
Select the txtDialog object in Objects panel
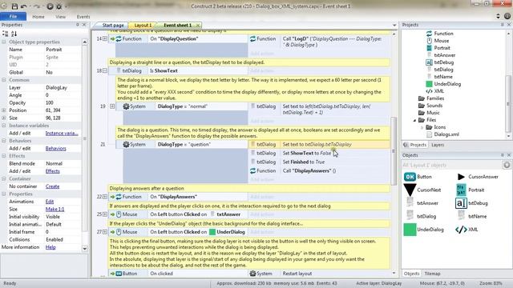pos(410,215)
